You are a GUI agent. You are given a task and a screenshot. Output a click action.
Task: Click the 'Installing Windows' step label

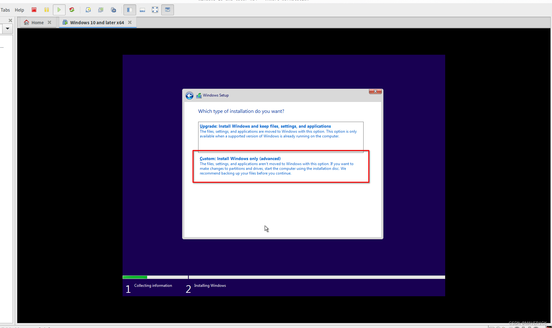(210, 286)
